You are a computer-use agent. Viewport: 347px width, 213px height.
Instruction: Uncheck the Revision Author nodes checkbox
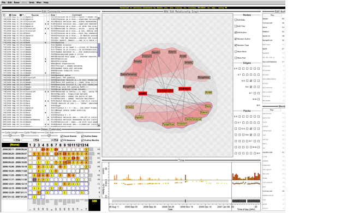pyautogui.click(x=236, y=39)
